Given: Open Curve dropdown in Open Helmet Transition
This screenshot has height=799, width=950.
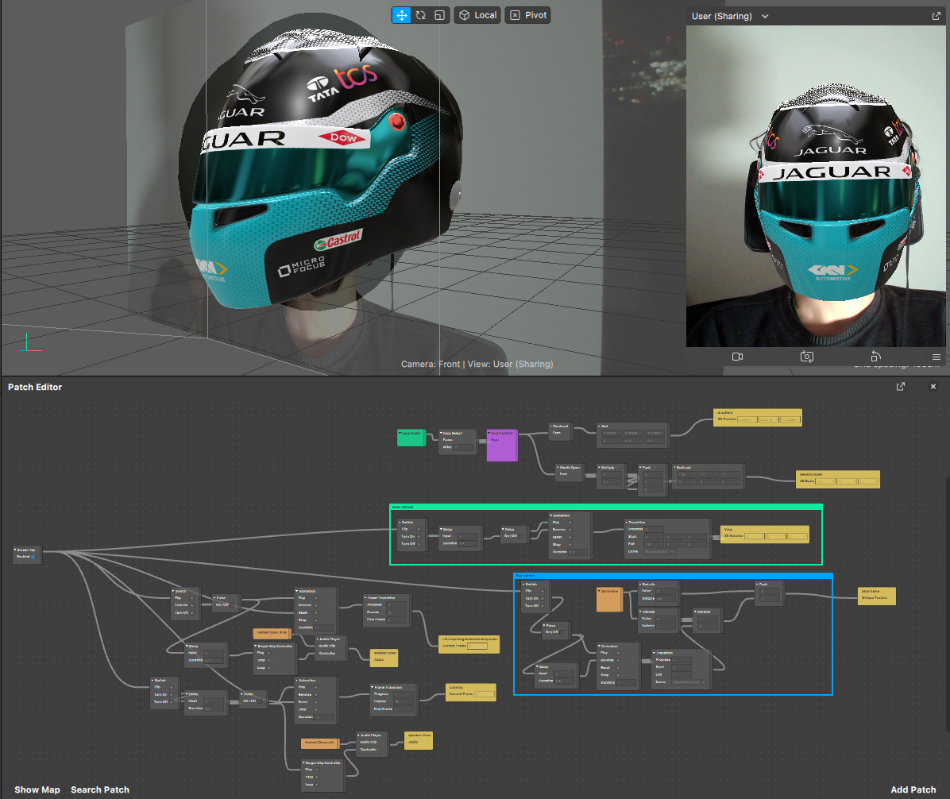Looking at the screenshot, I should [x=659, y=551].
